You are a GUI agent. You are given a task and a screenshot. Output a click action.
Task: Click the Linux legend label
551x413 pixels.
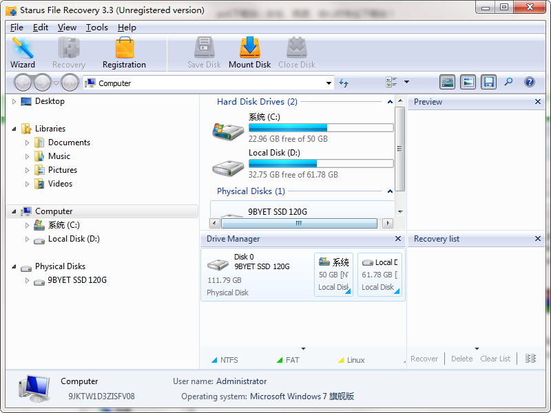click(x=355, y=360)
